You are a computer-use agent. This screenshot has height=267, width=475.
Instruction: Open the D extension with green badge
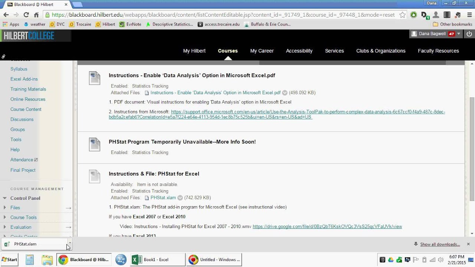425,15
